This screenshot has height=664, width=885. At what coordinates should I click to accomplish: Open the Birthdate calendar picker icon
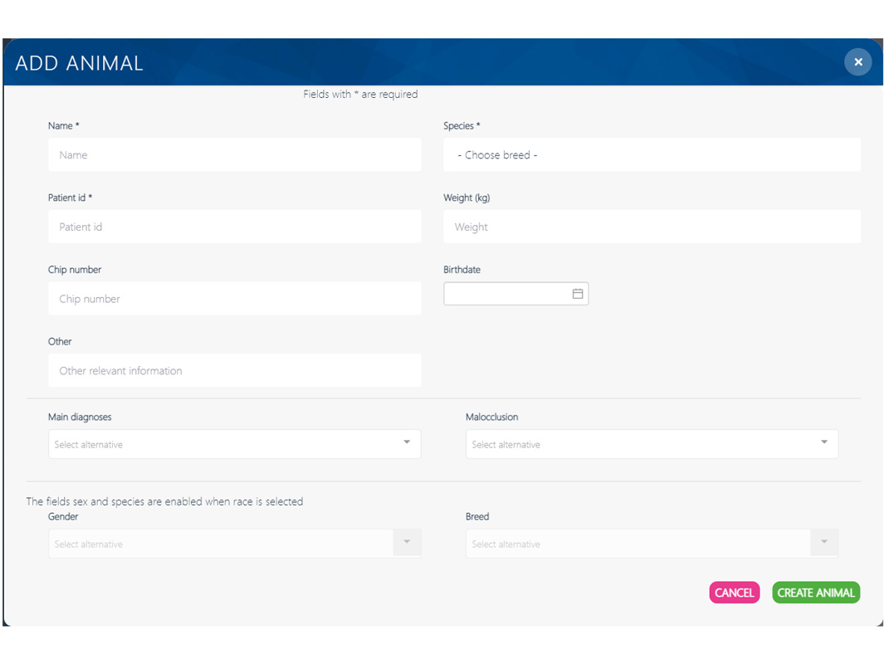(578, 294)
